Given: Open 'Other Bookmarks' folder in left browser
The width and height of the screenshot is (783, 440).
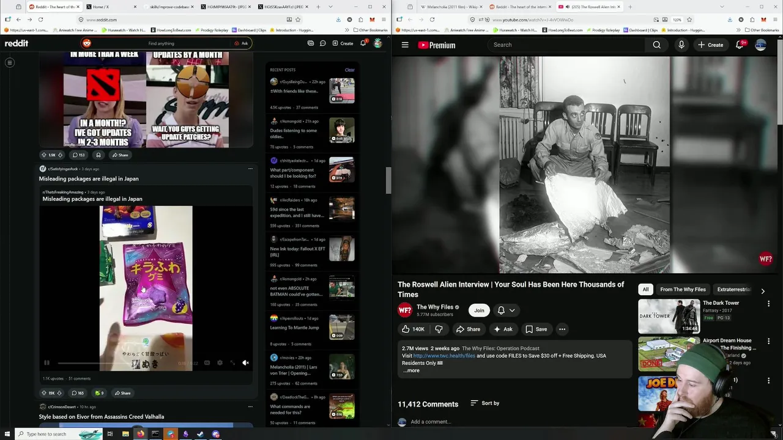Looking at the screenshot, I should (x=371, y=30).
